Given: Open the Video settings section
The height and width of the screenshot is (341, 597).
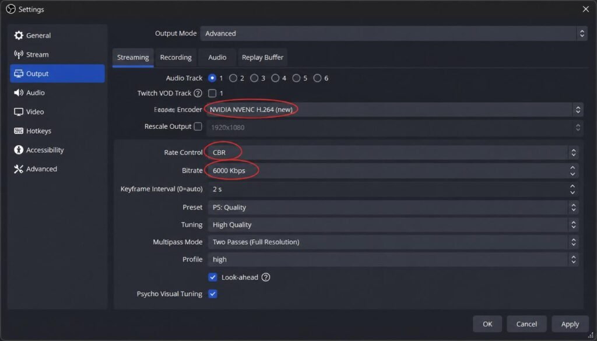Looking at the screenshot, I should pos(57,111).
